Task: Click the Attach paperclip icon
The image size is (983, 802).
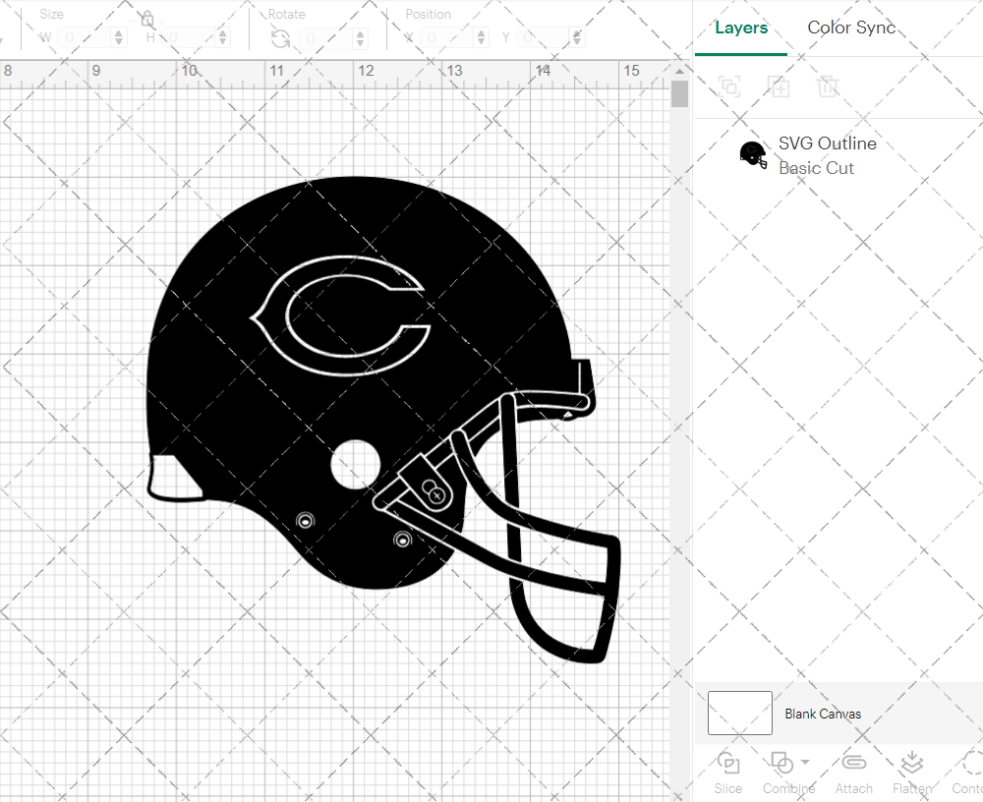Action: (853, 763)
